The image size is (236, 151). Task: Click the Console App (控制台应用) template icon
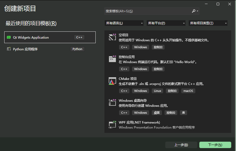coord(112,59)
